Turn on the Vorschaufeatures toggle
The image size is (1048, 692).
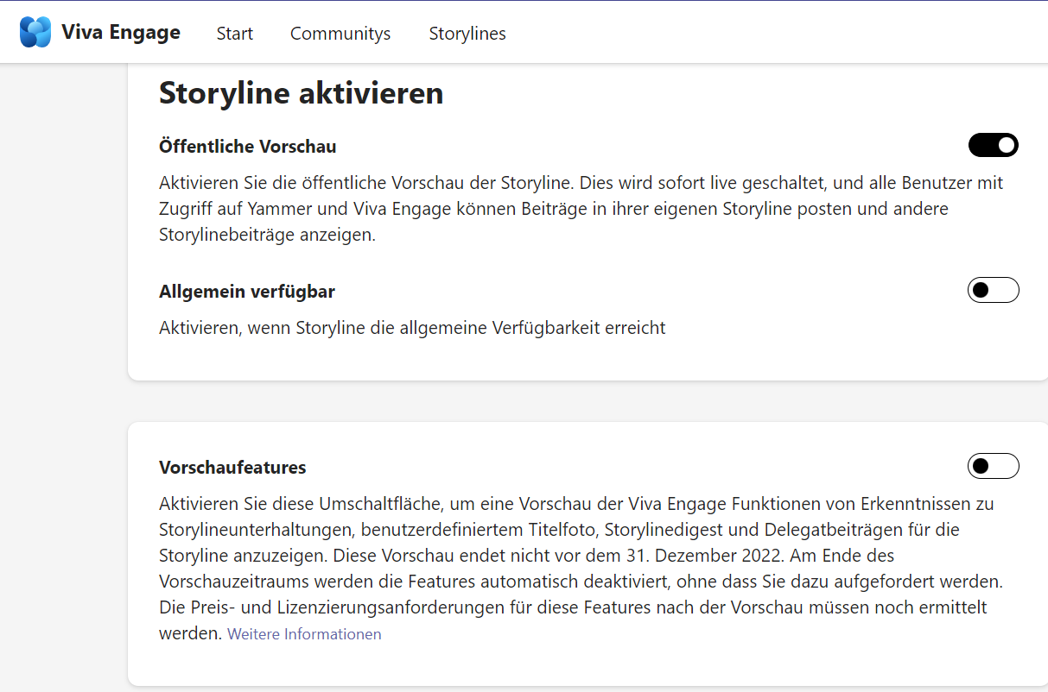[x=993, y=466]
